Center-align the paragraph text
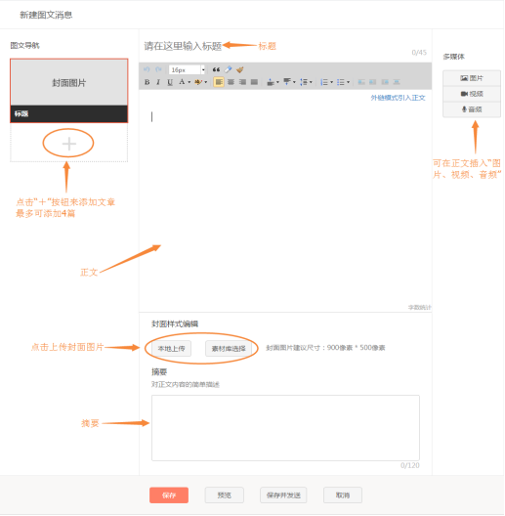 (231, 82)
